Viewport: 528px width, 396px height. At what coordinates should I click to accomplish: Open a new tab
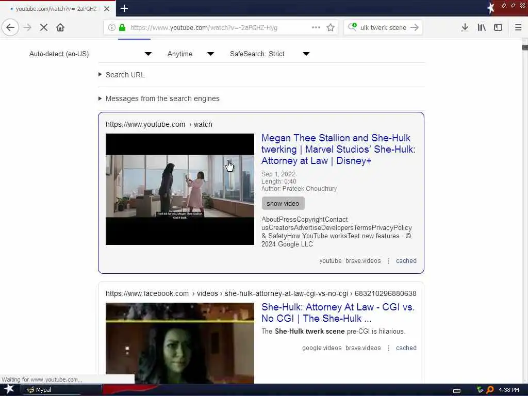pos(124,8)
